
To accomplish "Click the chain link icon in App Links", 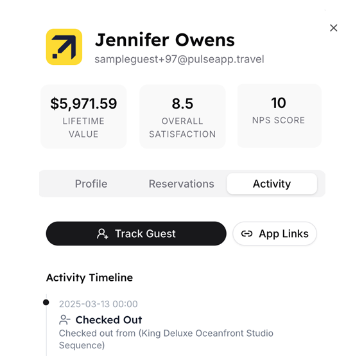I will click(247, 234).
